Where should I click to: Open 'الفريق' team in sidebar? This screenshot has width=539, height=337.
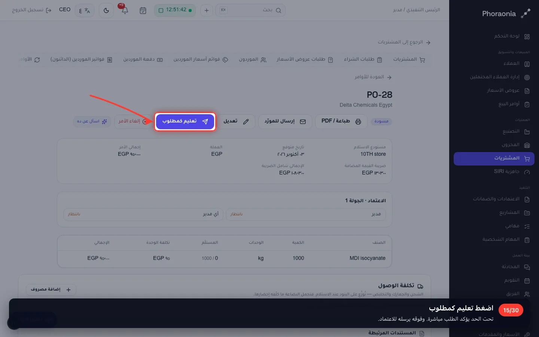pos(494,294)
